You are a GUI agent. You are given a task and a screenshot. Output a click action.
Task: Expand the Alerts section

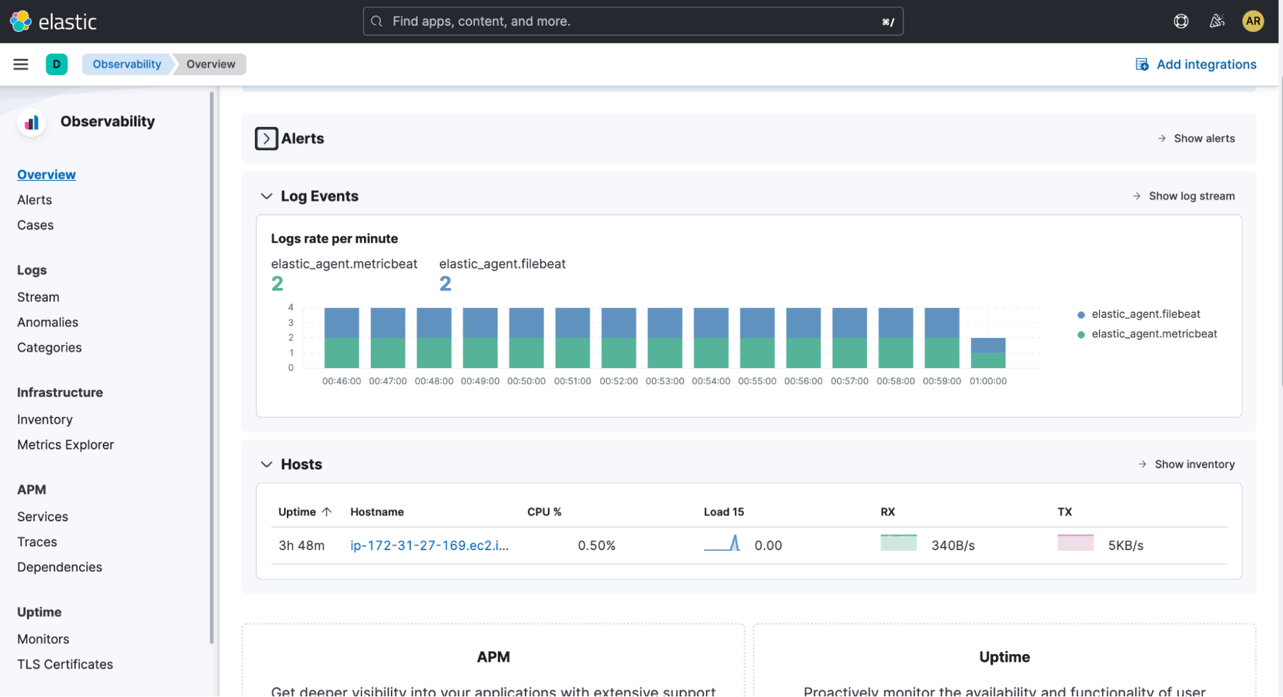point(266,139)
